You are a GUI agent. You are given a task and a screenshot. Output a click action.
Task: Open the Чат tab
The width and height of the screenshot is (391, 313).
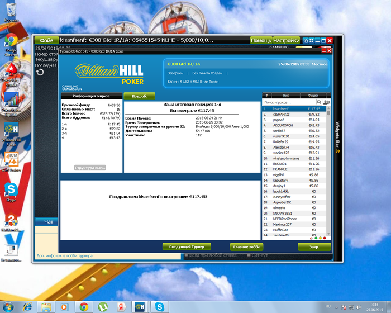[x=47, y=221]
